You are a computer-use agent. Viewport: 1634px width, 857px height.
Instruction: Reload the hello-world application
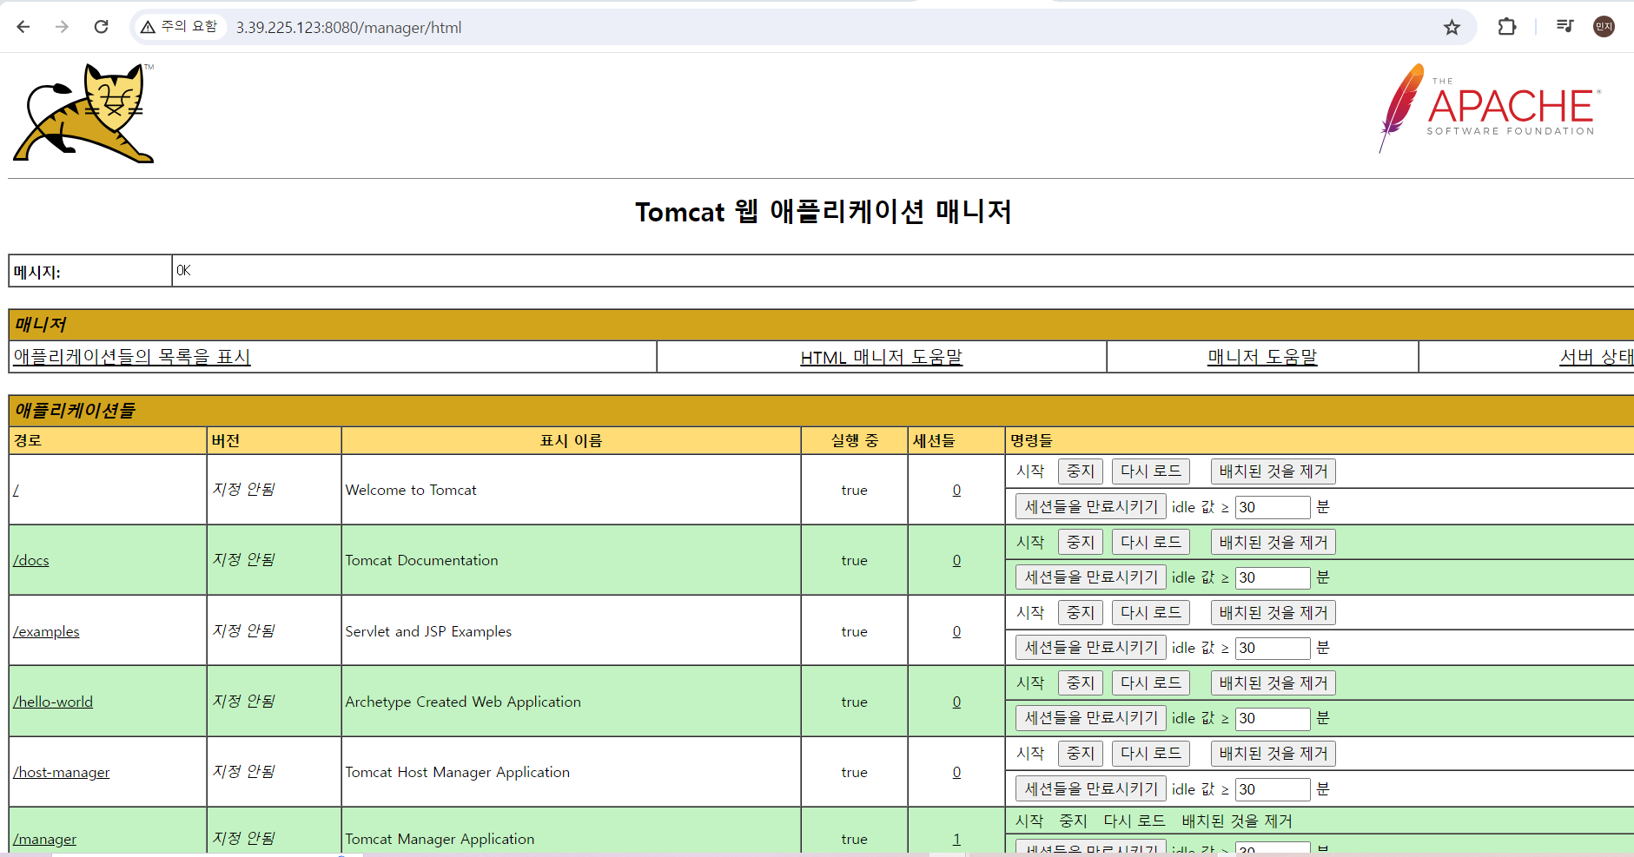click(x=1151, y=683)
